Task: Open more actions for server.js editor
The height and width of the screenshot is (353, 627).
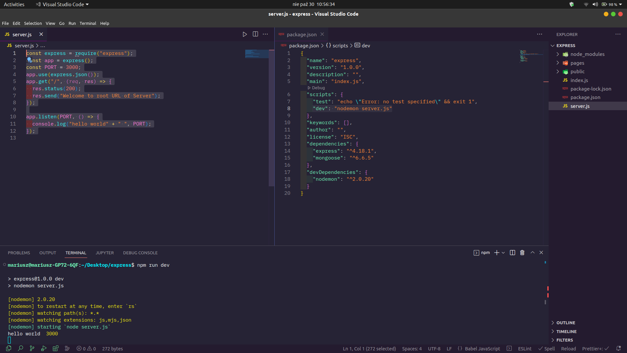Action: pos(265,34)
